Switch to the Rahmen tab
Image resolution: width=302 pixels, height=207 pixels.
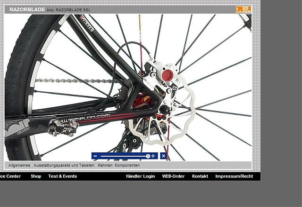(x=105, y=165)
